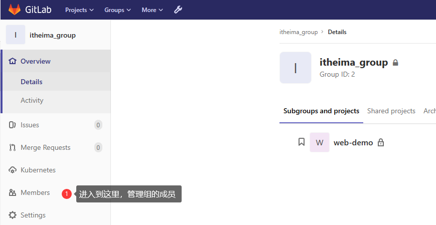Open Issues in the sidebar
The height and width of the screenshot is (225, 436).
coord(56,125)
